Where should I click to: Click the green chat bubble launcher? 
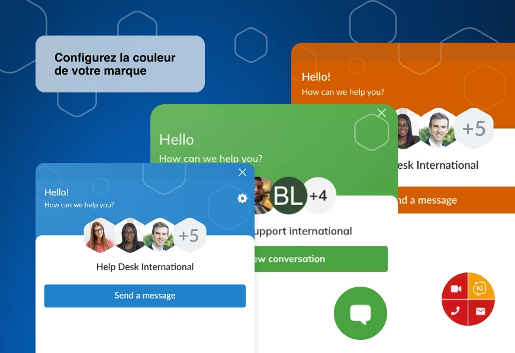tap(360, 313)
